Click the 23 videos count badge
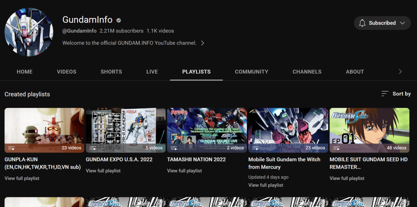The height and width of the screenshot is (207, 417). (71, 148)
